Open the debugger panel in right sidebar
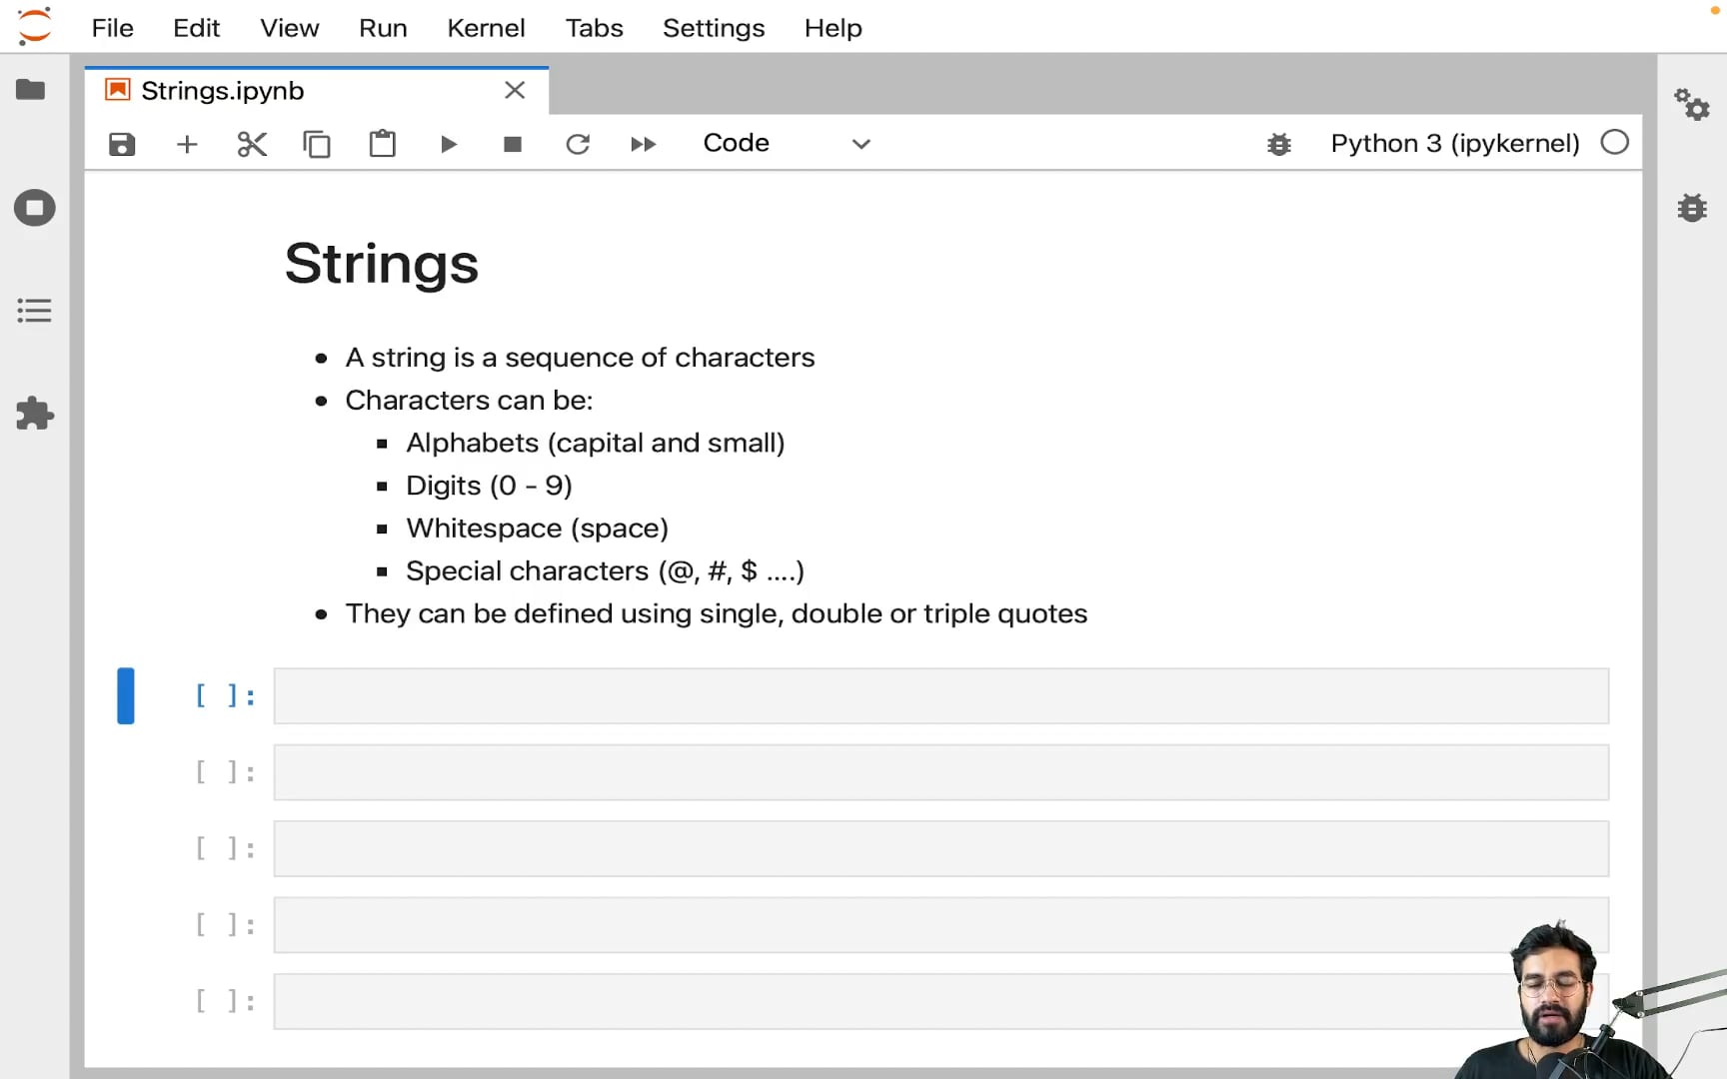Screen dimensions: 1727x1079 [1692, 208]
